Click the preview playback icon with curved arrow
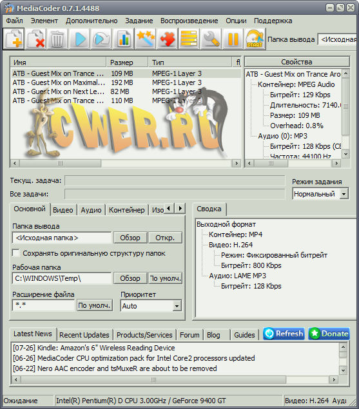The height and width of the screenshot is (409, 359). 102,39
